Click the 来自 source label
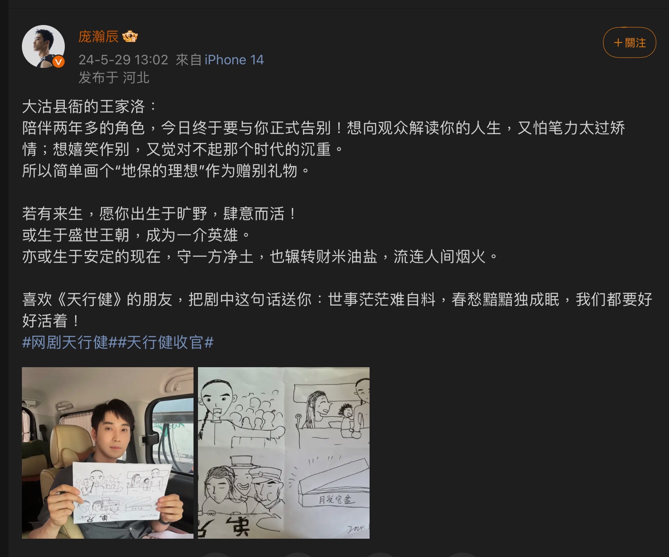This screenshot has height=557, width=669. coord(189,60)
